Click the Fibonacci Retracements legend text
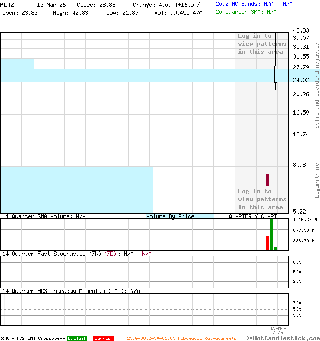This screenshot has height=341, width=320. pyautogui.click(x=181, y=338)
